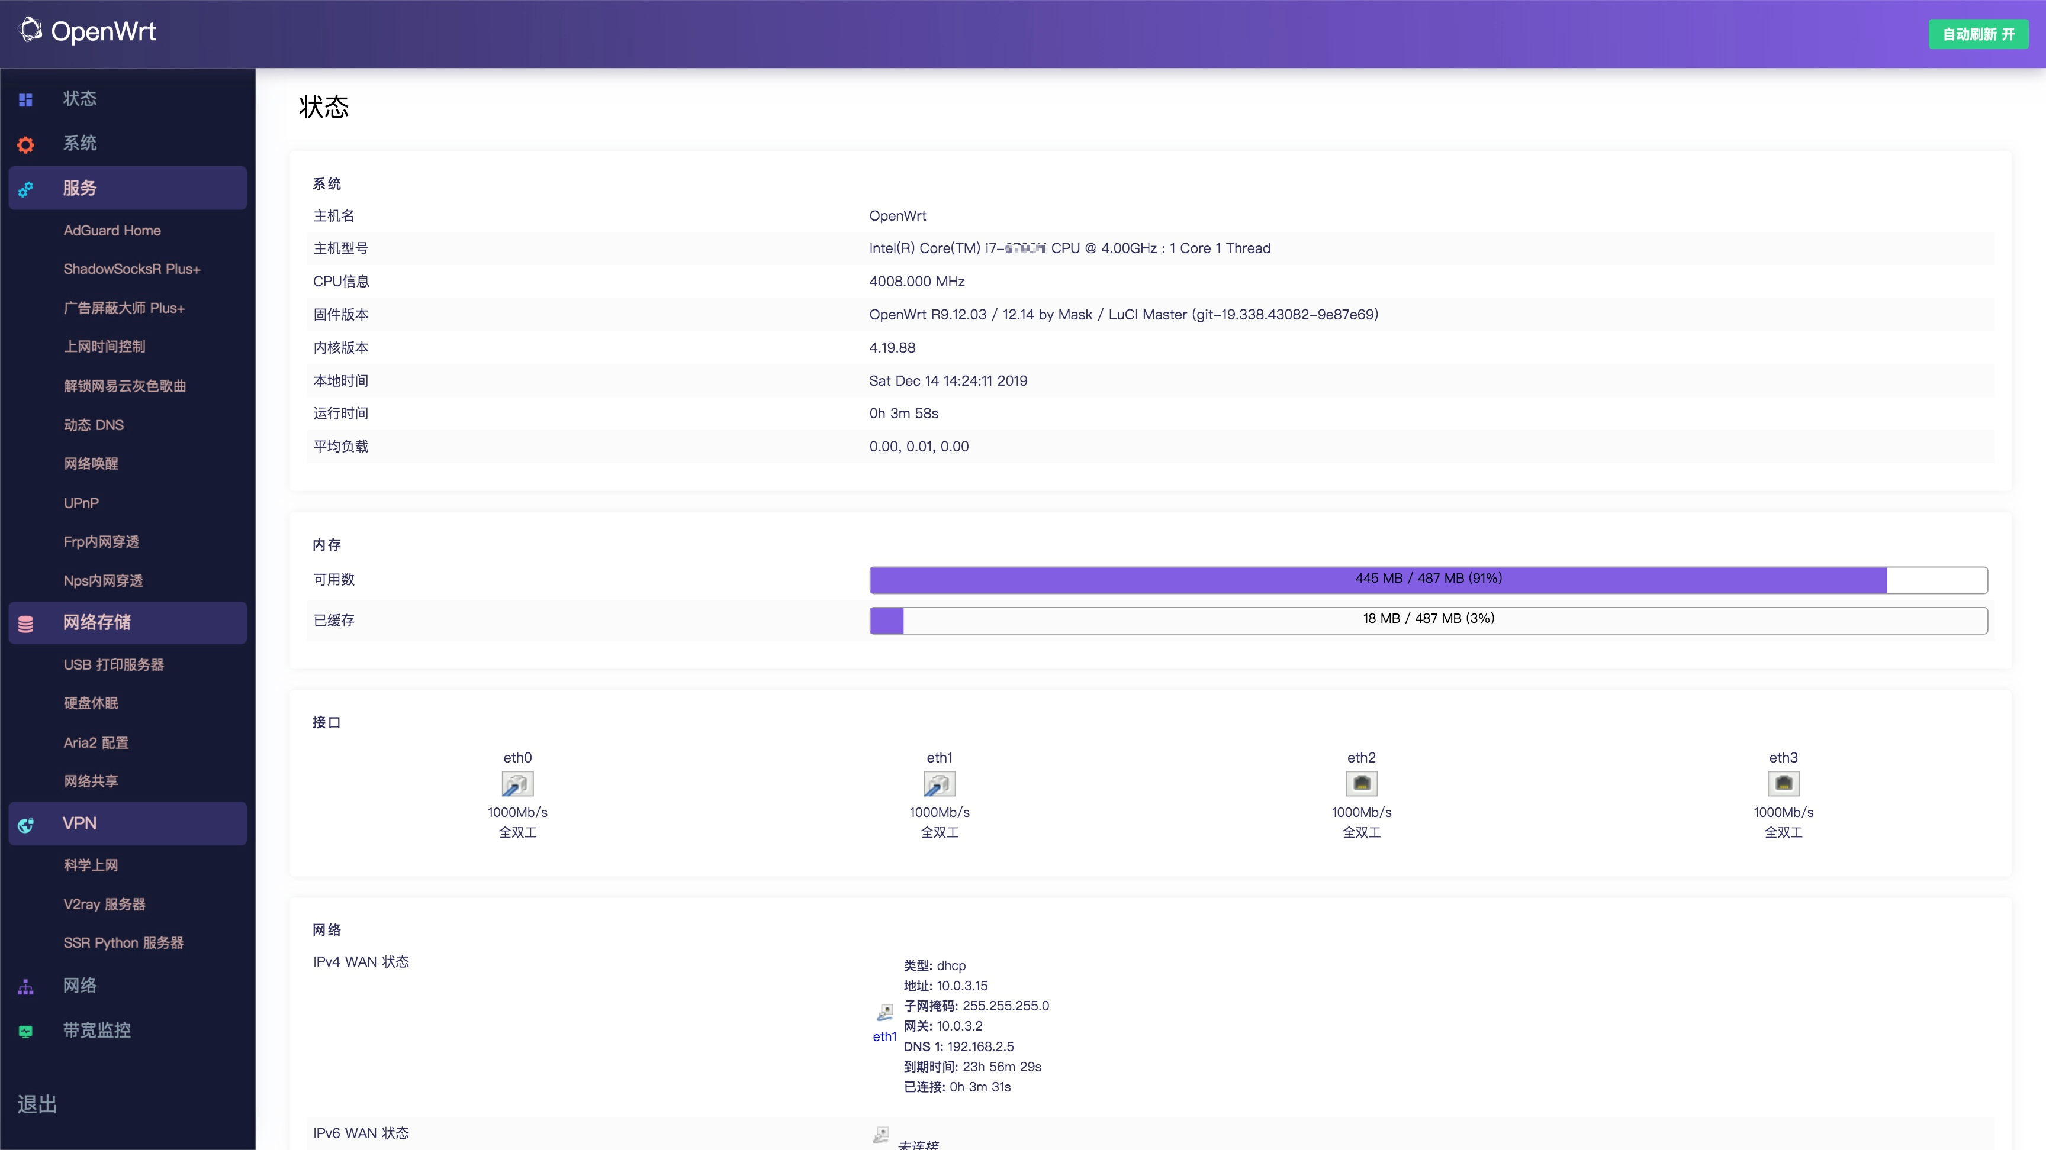
Task: Click the 状态 grid icon in sidebar
Action: (25, 100)
